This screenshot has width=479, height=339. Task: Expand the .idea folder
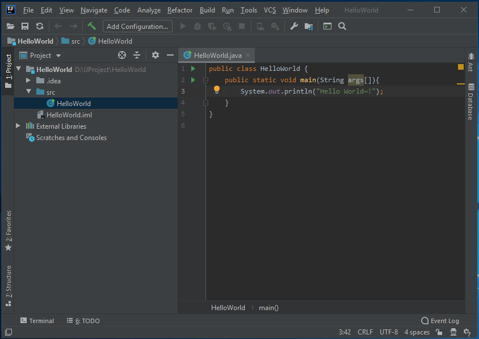point(28,80)
